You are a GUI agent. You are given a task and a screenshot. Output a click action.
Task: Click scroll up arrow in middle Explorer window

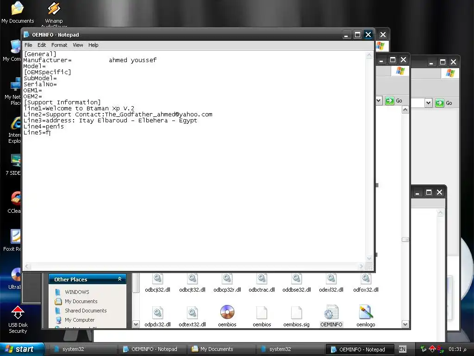405,110
